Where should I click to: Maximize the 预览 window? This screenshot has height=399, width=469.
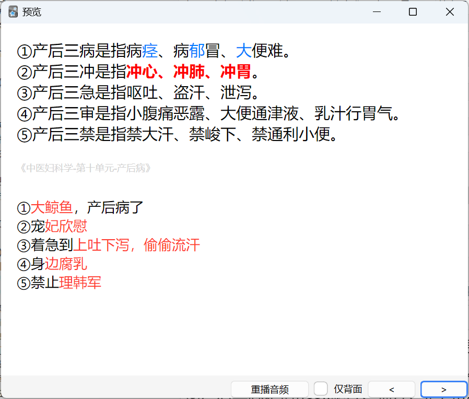pos(413,12)
